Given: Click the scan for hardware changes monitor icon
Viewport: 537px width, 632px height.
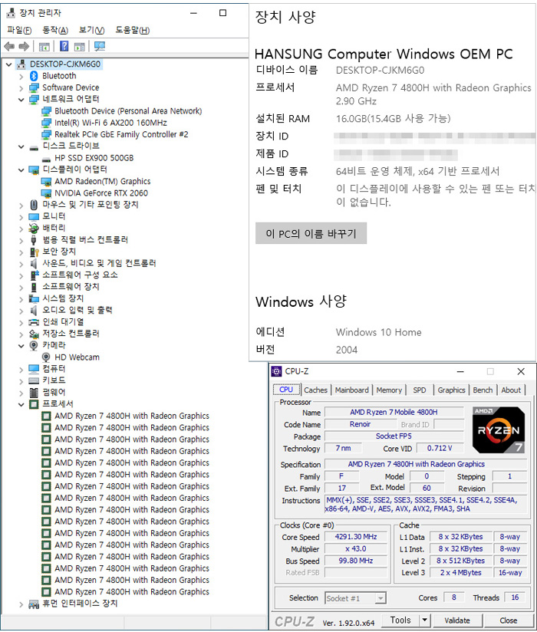Looking at the screenshot, I should click(99, 46).
